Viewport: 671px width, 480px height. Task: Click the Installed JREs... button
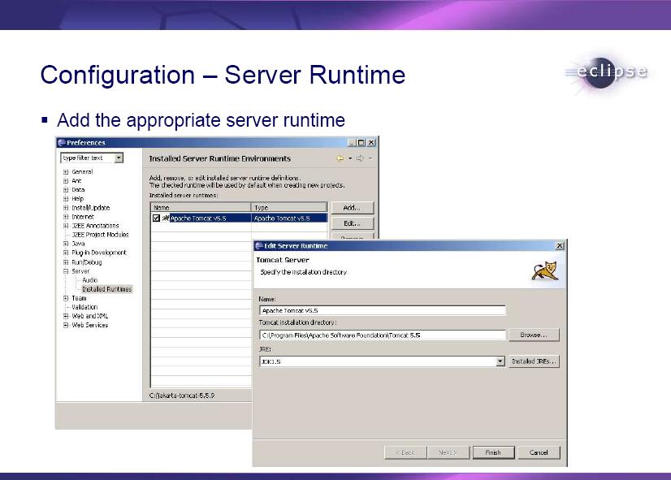point(534,361)
